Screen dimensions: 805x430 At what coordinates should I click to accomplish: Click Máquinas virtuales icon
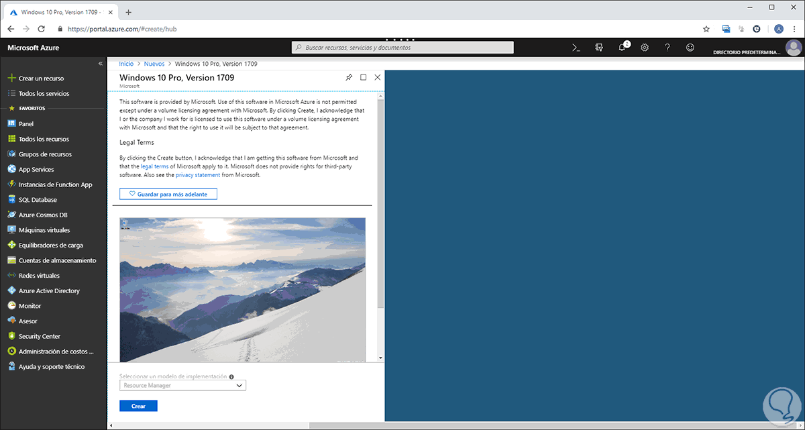coord(11,230)
